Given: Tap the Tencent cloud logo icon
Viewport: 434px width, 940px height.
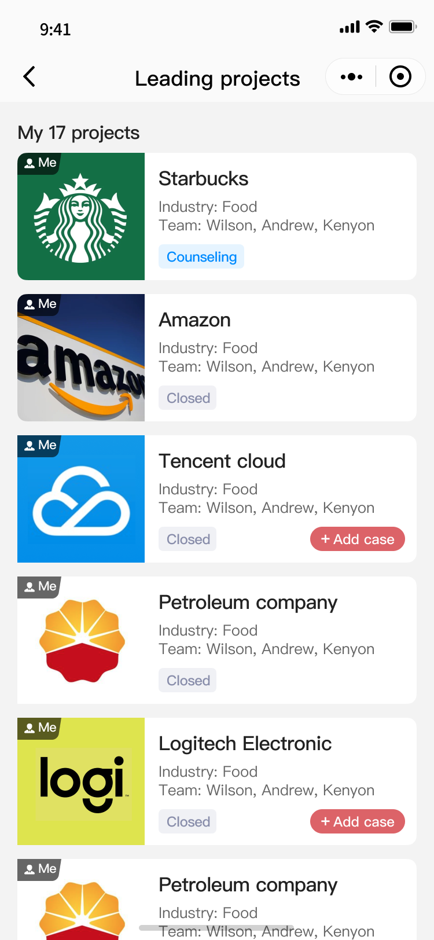Looking at the screenshot, I should pyautogui.click(x=81, y=500).
